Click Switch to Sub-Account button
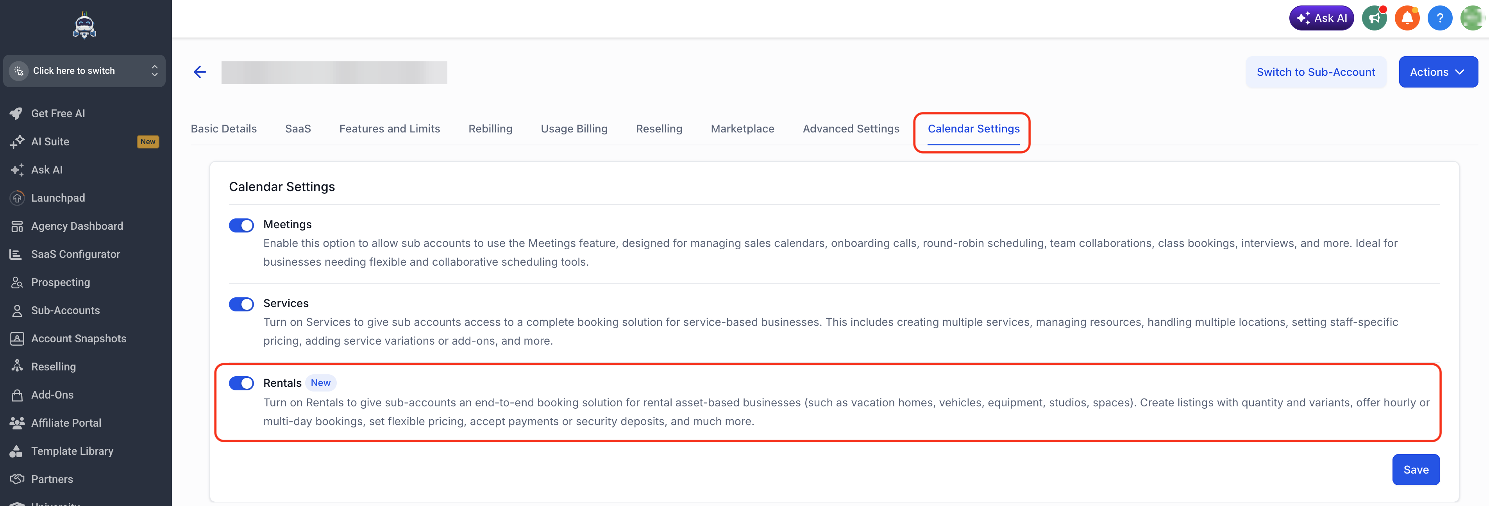The width and height of the screenshot is (1489, 506). tap(1316, 72)
